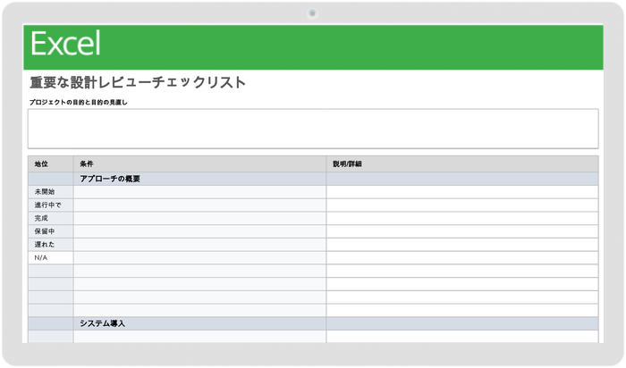Select the 完成 status cell
The height and width of the screenshot is (368, 626).
42,218
